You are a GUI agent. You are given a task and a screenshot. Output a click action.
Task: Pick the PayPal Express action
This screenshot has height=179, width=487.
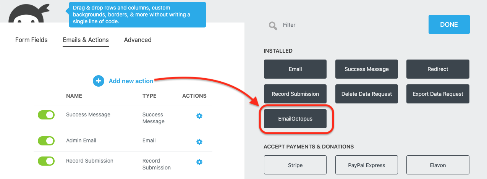click(x=367, y=165)
